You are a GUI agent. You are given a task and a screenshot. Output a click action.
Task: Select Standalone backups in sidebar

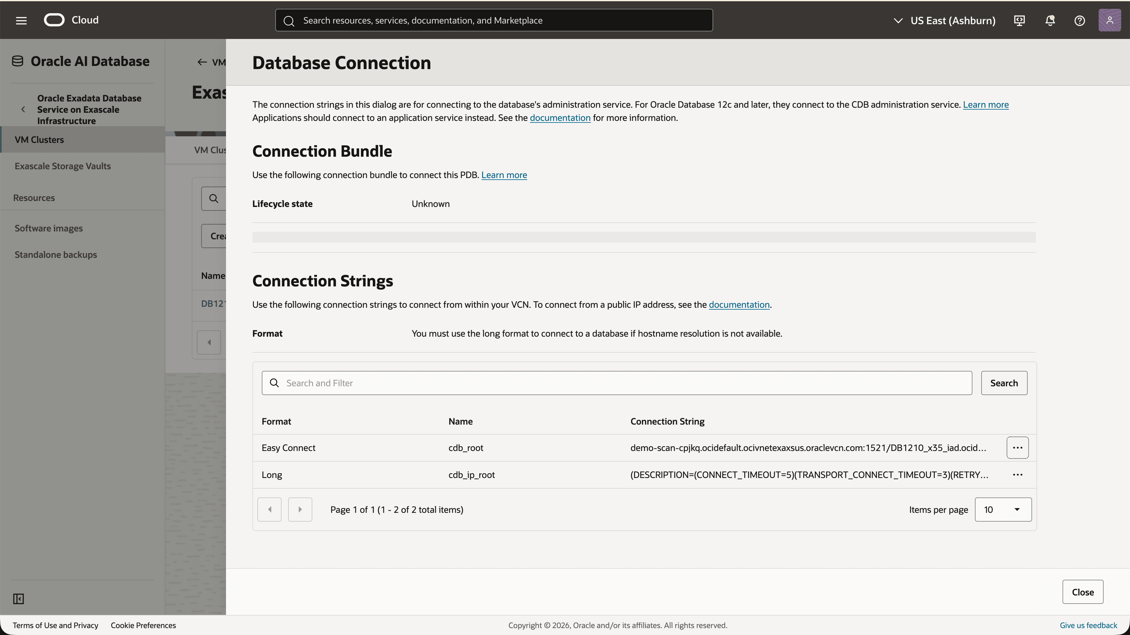(56, 254)
